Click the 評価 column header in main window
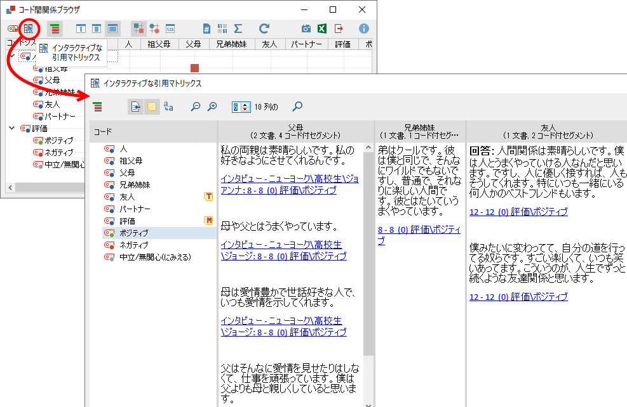Viewport: 627px width, 407px height. point(343,44)
